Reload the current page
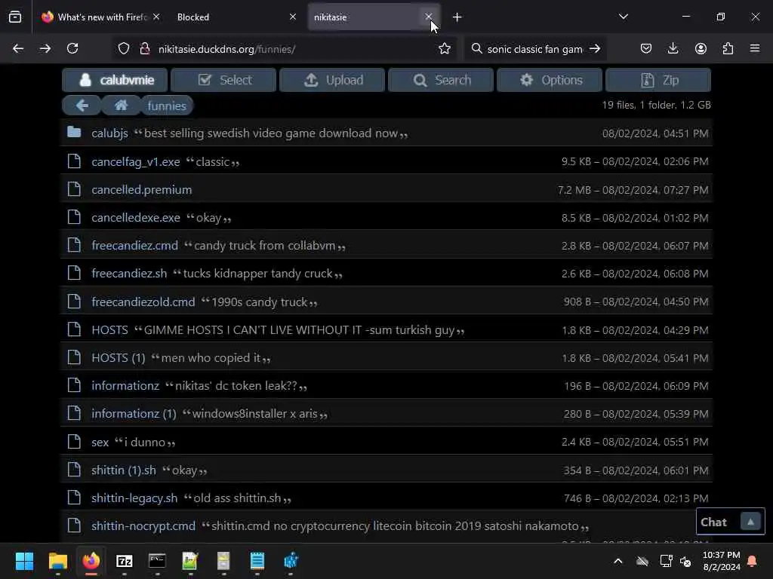This screenshot has width=773, height=579. point(72,48)
